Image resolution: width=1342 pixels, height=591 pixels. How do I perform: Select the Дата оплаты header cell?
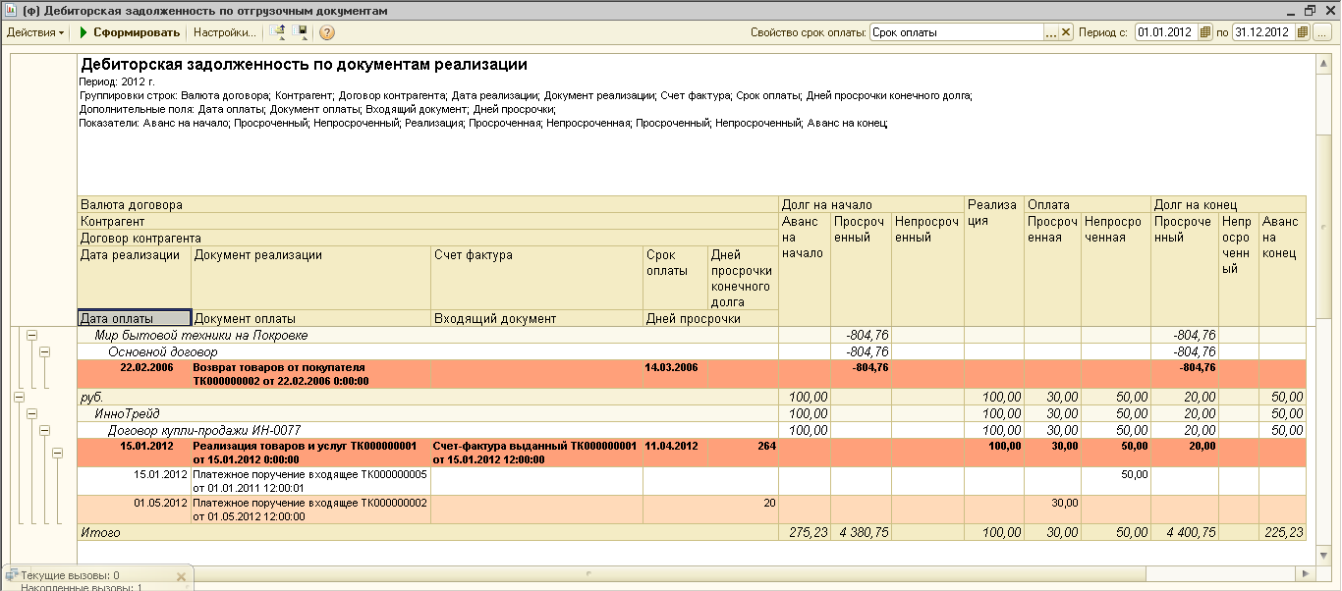(134, 318)
